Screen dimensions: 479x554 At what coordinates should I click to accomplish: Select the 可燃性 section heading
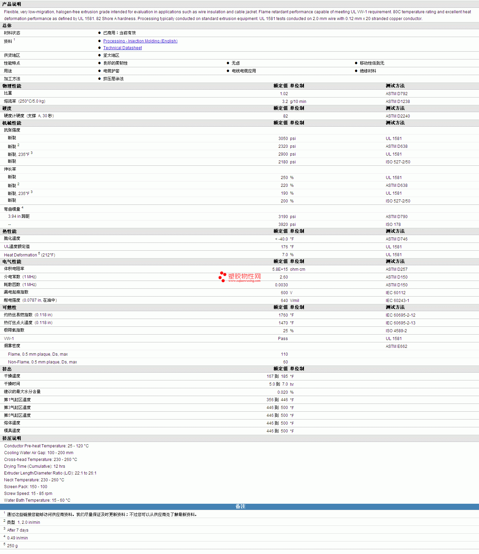[x=9, y=307]
